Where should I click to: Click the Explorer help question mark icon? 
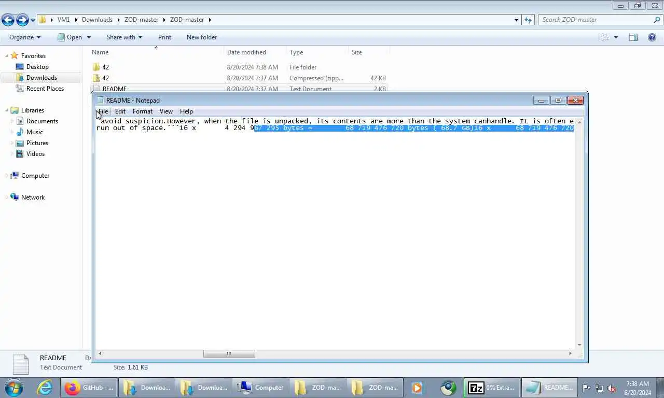652,37
